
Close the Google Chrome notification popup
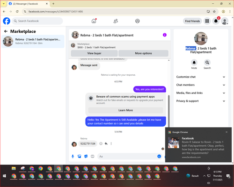pos(227,132)
